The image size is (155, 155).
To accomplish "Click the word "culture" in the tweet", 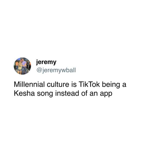I will click(58, 84).
